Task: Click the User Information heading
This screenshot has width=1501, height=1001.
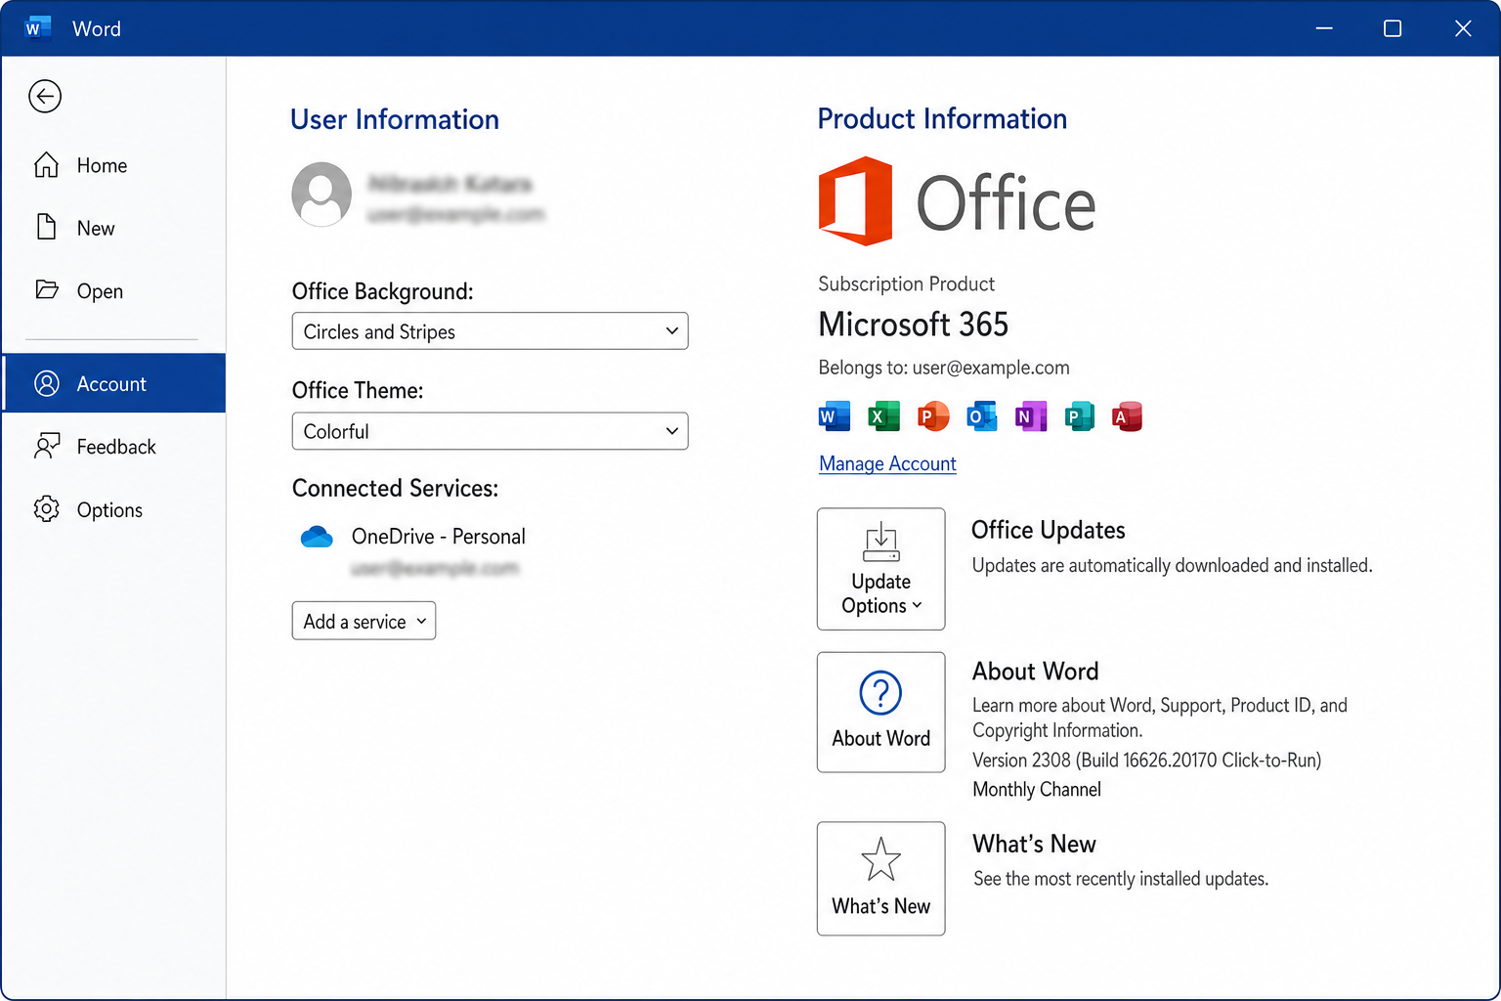Action: coord(395,119)
